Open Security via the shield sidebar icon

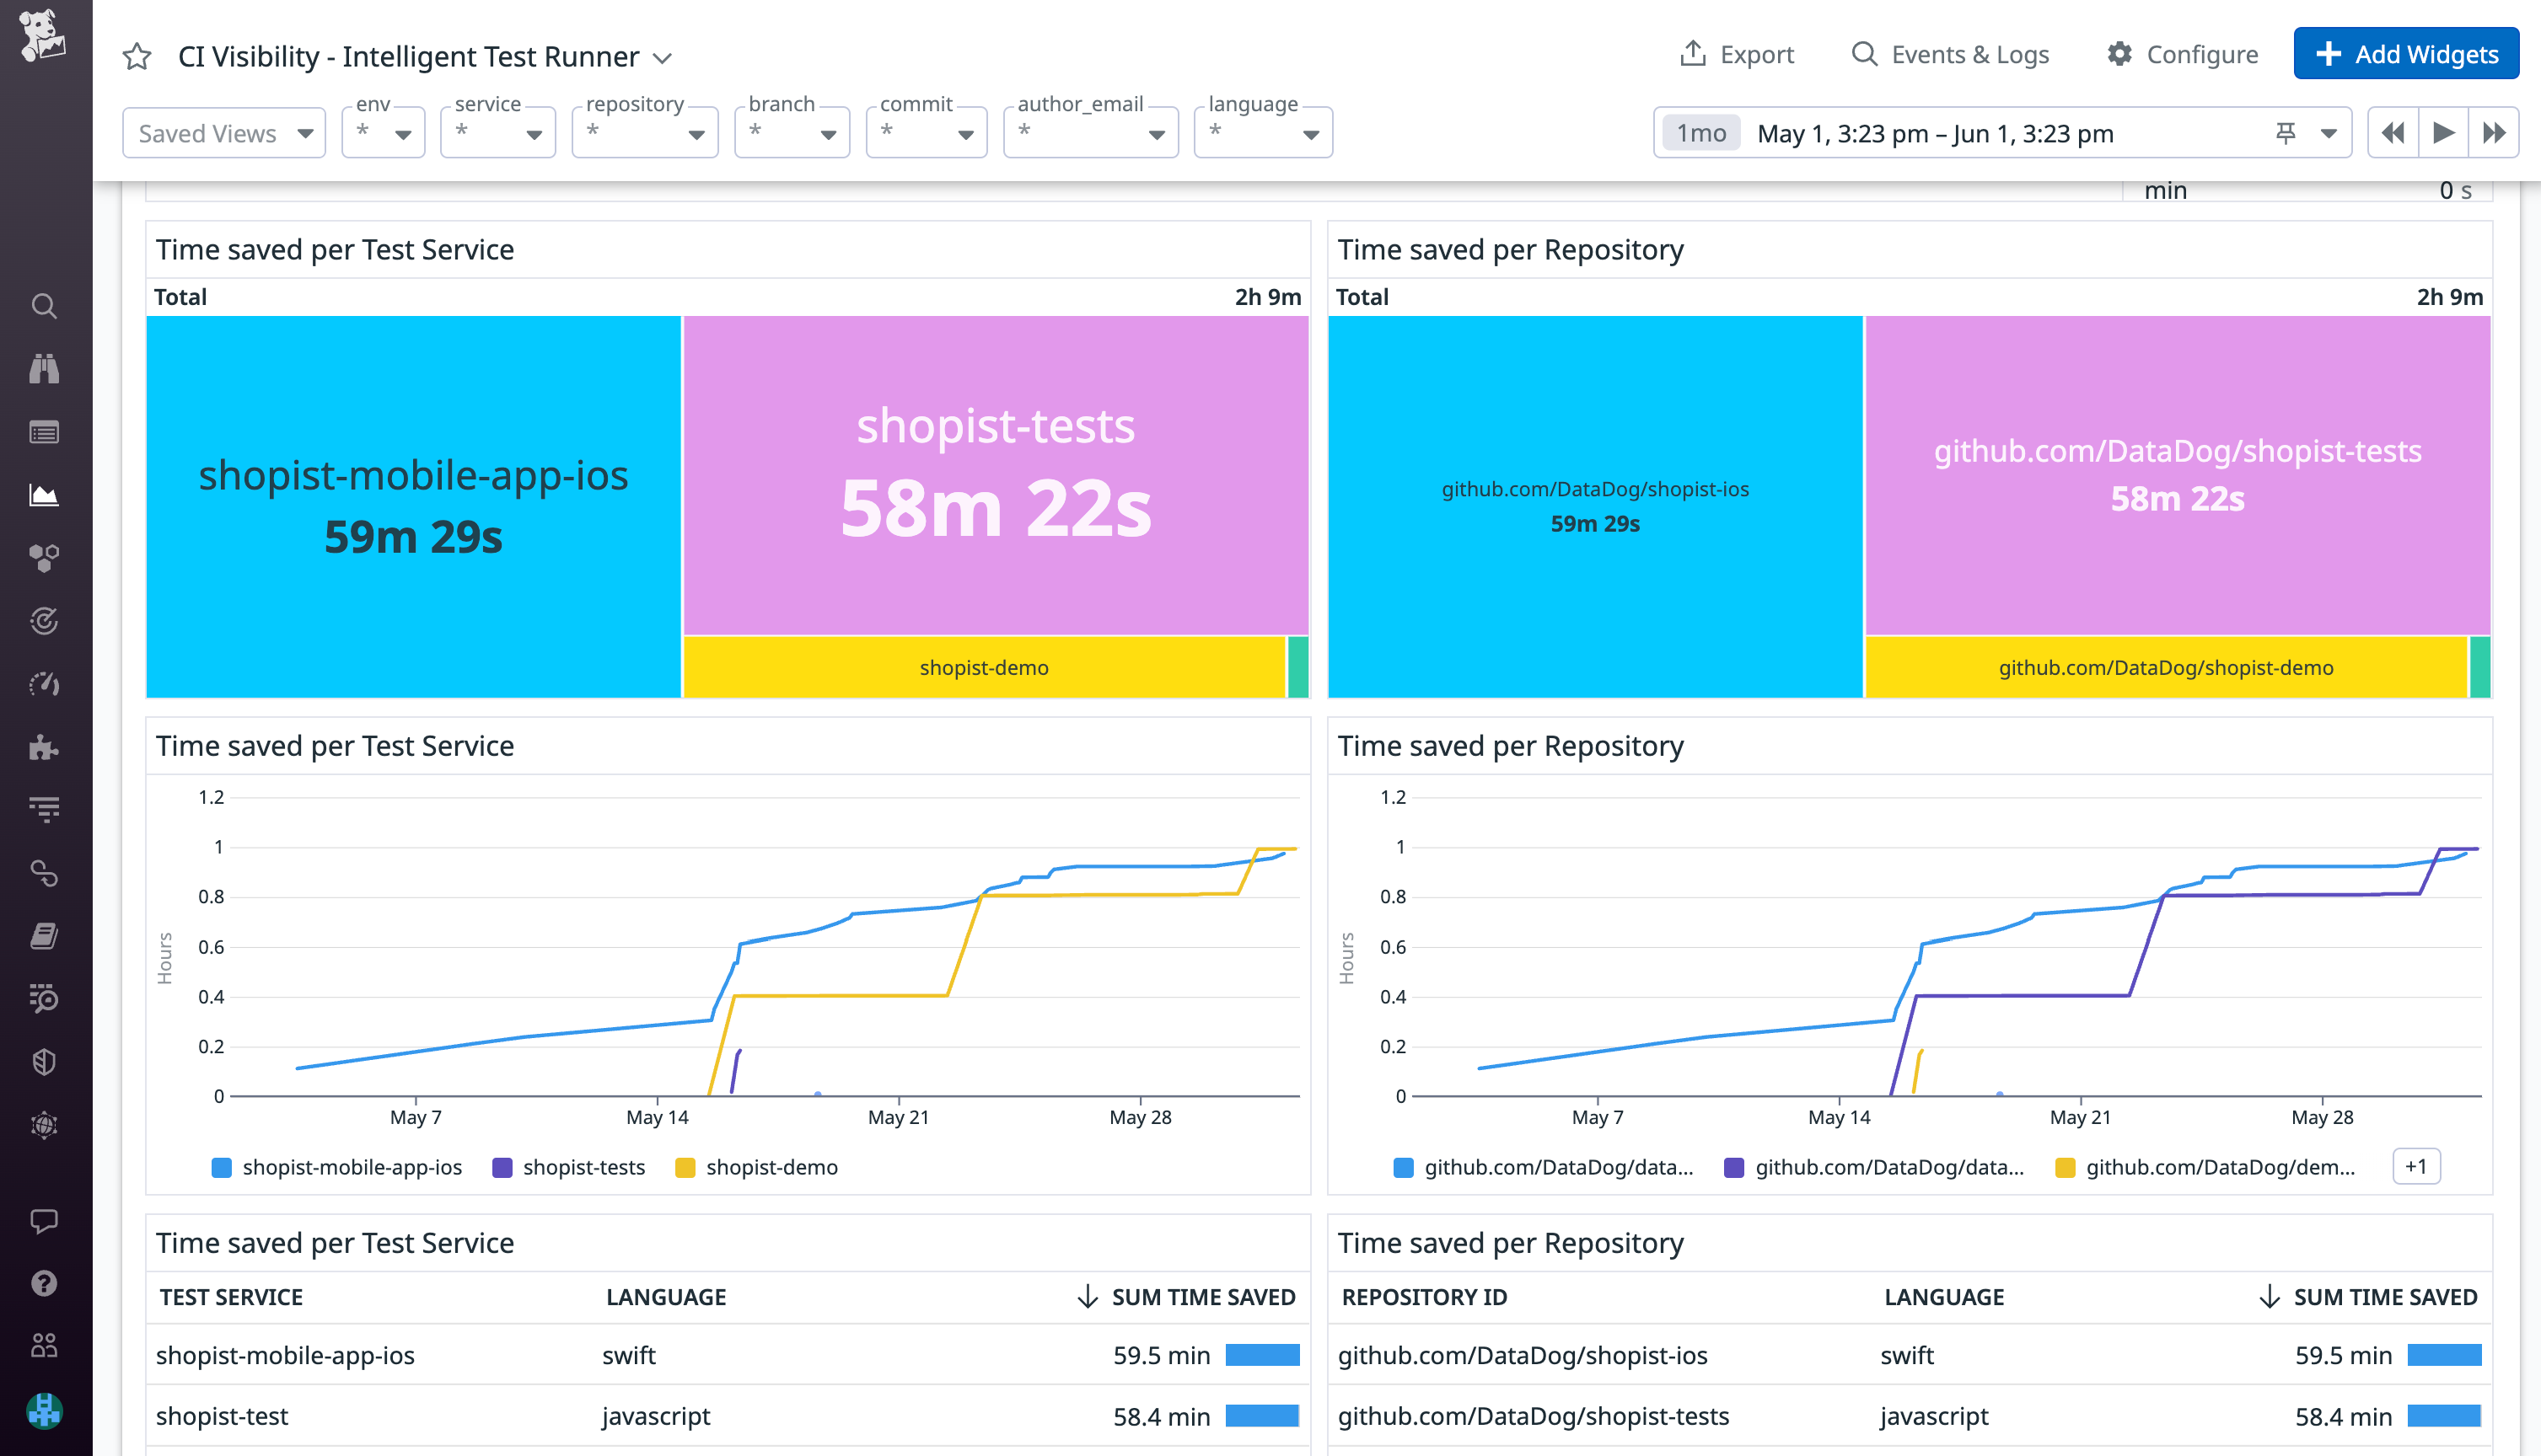(44, 1060)
